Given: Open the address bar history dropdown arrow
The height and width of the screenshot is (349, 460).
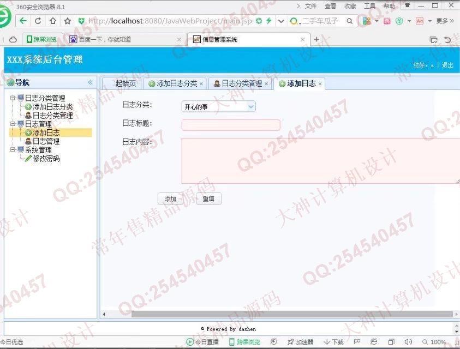Looking at the screenshot, I should (281, 21).
